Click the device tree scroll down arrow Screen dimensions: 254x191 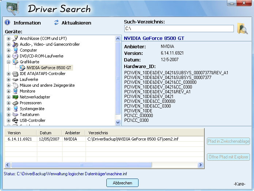118,123
